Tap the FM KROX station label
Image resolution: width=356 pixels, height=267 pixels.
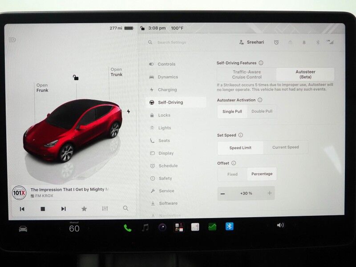pos(42,196)
